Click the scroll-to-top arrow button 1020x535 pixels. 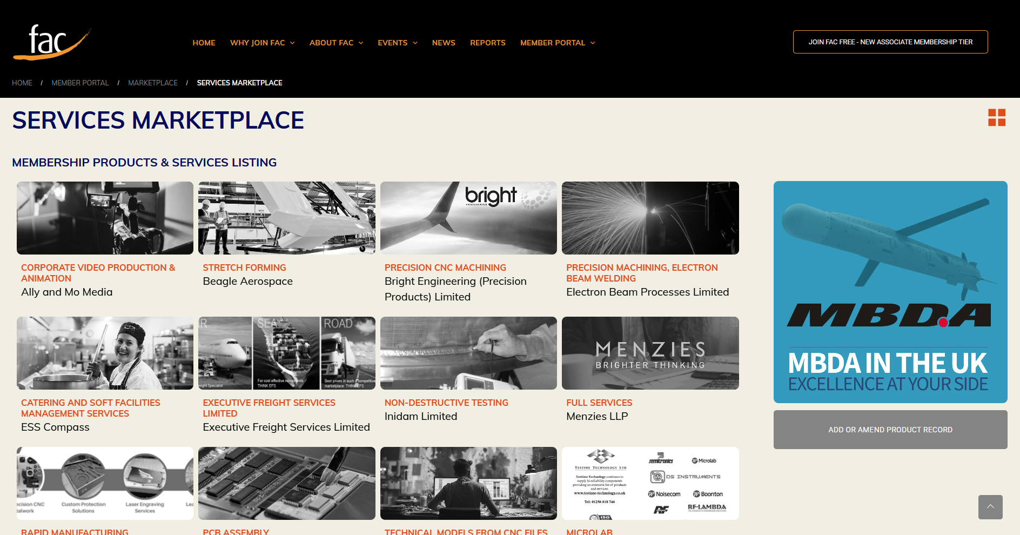(990, 507)
